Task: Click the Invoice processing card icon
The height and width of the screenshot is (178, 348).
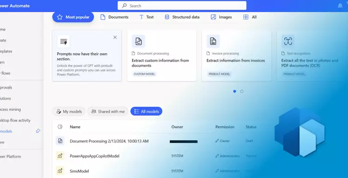Action: [213, 41]
